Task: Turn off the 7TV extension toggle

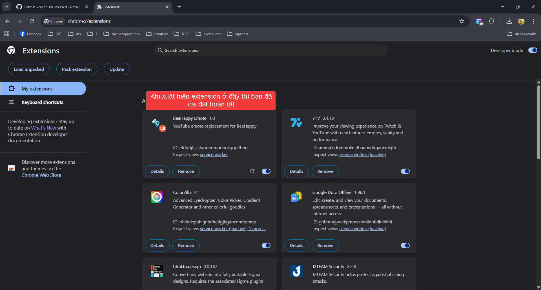Action: [405, 171]
